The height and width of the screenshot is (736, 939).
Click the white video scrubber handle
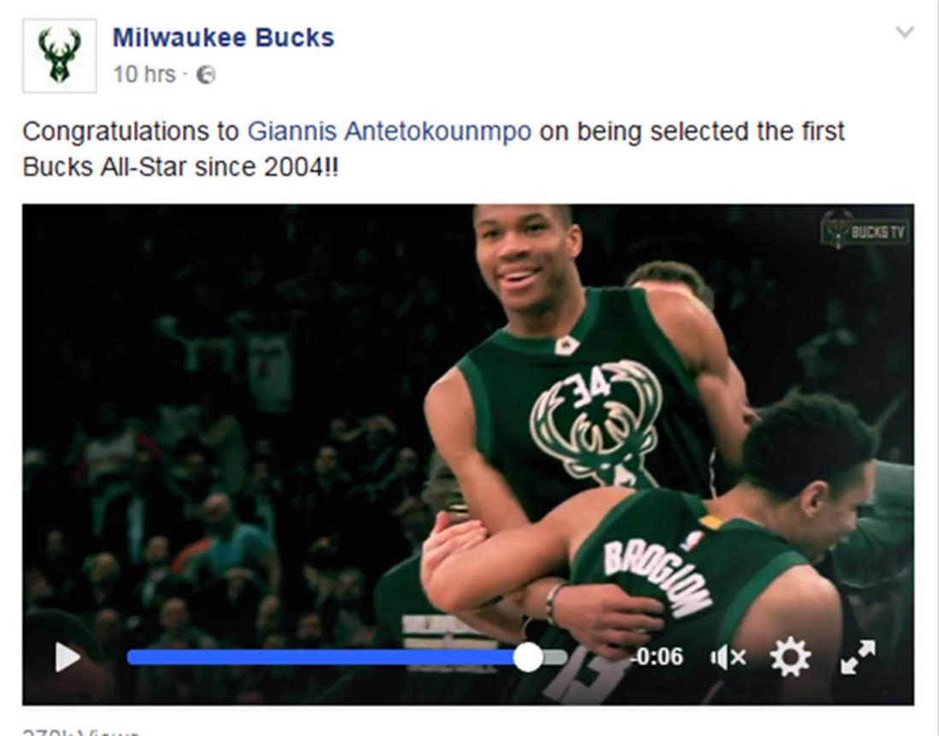pyautogui.click(x=528, y=657)
